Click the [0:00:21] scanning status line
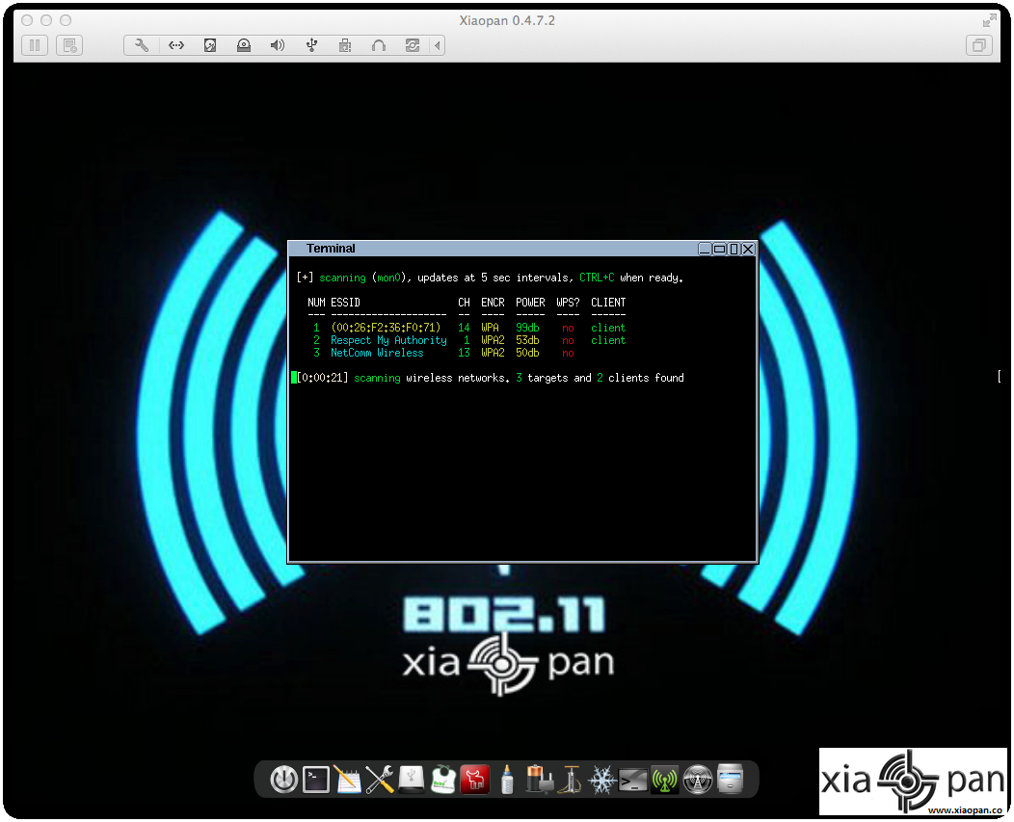 coord(490,378)
